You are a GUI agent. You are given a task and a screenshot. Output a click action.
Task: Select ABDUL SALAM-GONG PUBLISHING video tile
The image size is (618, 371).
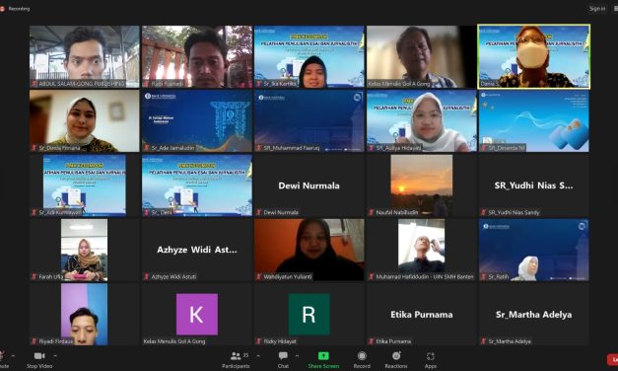click(85, 56)
